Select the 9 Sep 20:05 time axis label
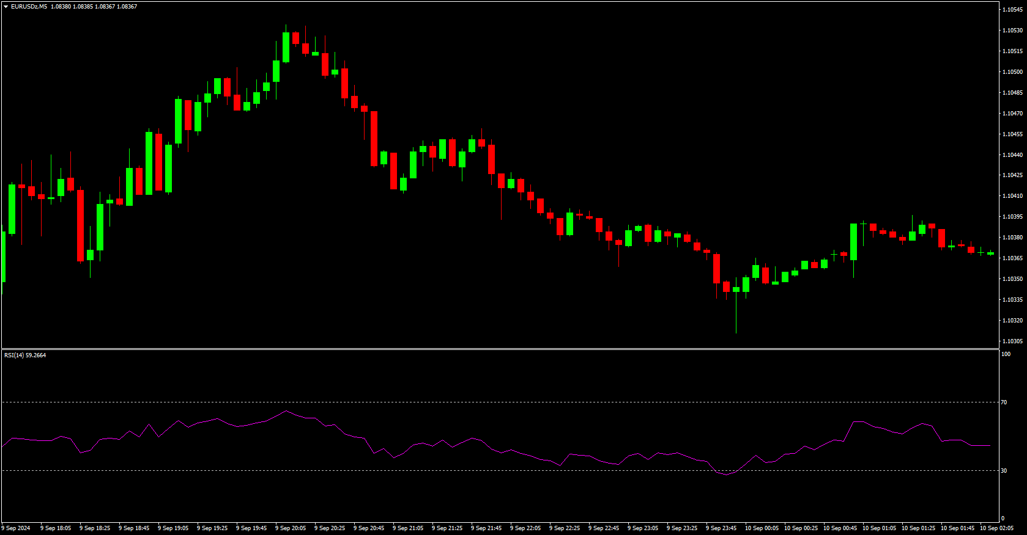This screenshot has height=535, width=1027. point(291,528)
